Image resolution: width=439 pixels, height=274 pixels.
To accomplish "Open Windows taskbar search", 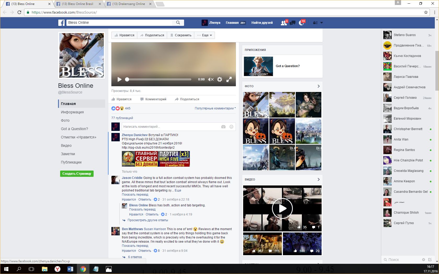I will pyautogui.click(x=19, y=269).
